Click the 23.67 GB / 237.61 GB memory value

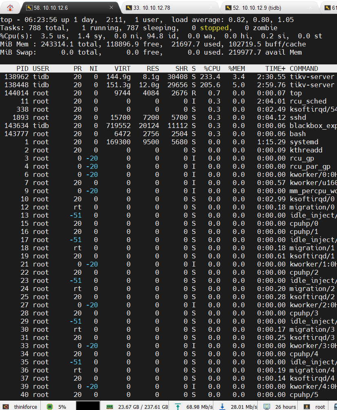[x=143, y=407]
